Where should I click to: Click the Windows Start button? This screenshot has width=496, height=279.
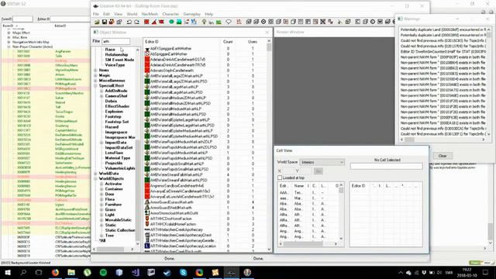(7, 272)
